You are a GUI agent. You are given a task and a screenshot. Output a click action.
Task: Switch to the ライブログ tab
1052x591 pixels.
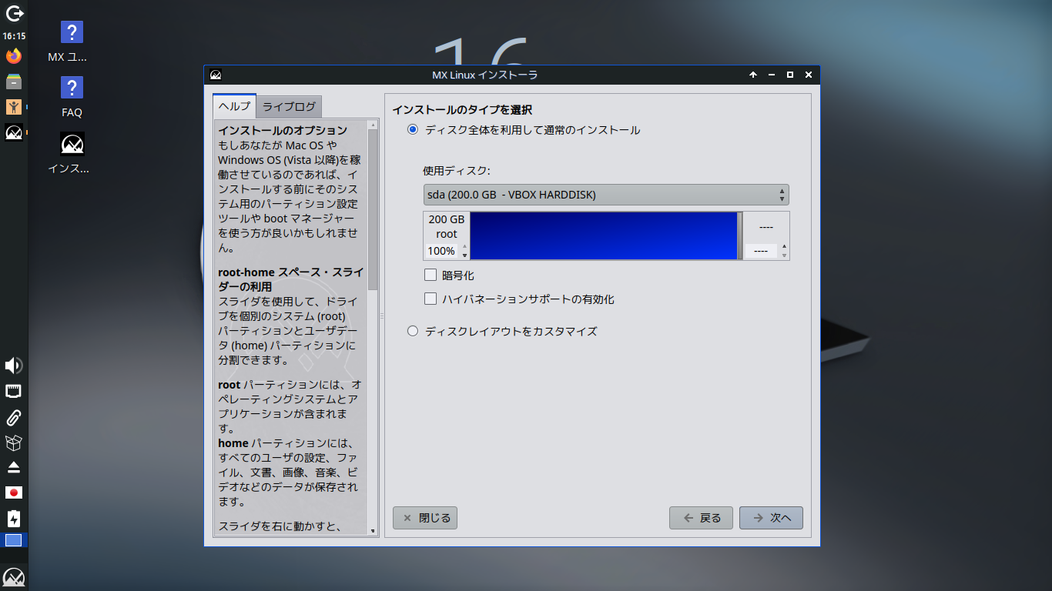(289, 107)
